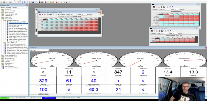Select Selector/ Gear swap map tree item

tap(15, 25)
